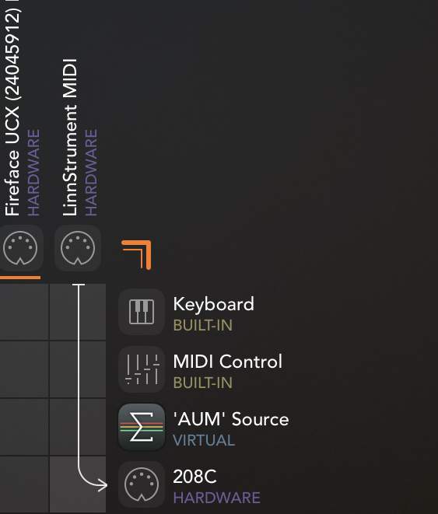
Task: Click the 'AUM' Source VIRTUAL label
Action: click(204, 440)
